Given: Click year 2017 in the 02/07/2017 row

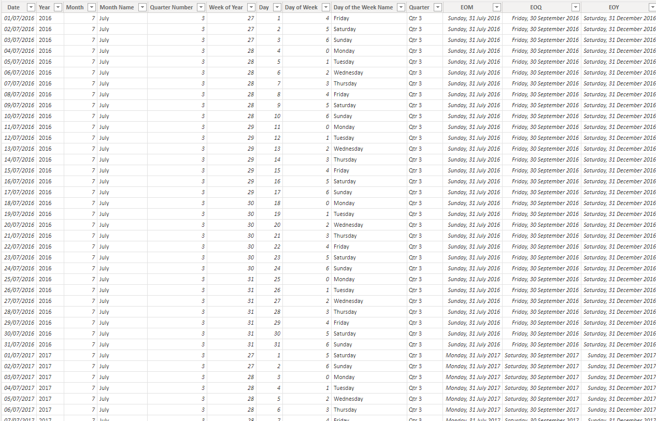Looking at the screenshot, I should point(45,366).
